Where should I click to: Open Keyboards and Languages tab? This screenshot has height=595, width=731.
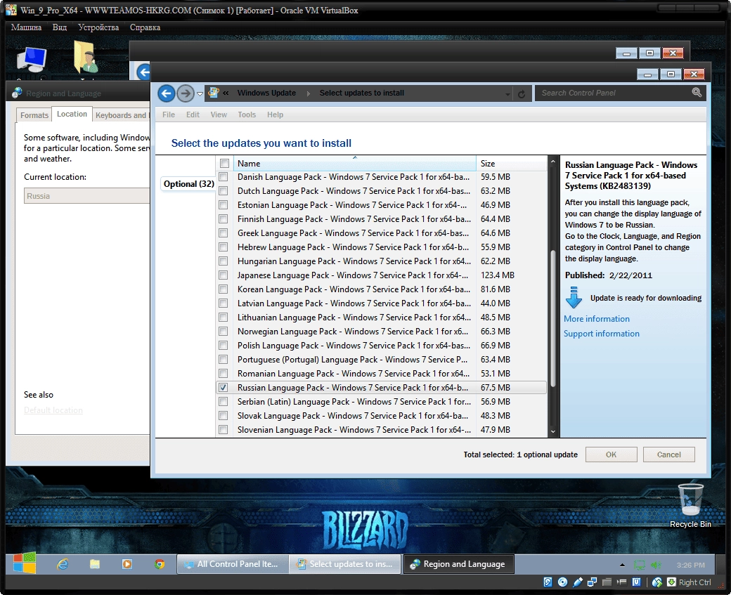click(121, 115)
